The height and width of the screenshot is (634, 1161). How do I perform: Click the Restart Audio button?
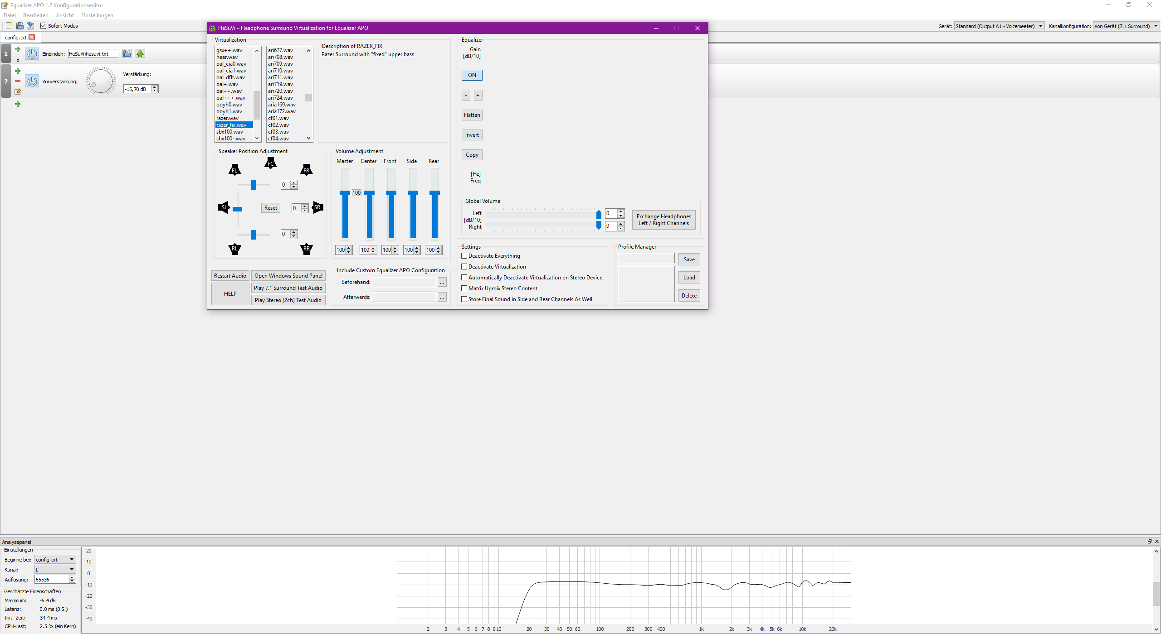(x=230, y=276)
